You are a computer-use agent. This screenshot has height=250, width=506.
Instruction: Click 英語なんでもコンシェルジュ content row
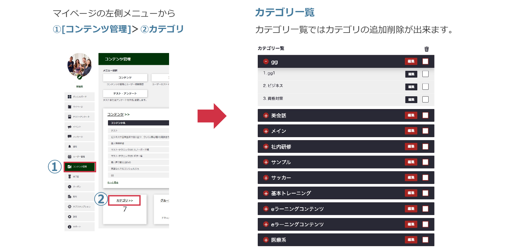tap(138, 169)
